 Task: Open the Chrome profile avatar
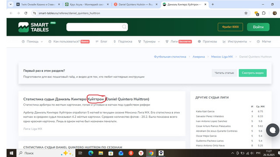[274, 13]
